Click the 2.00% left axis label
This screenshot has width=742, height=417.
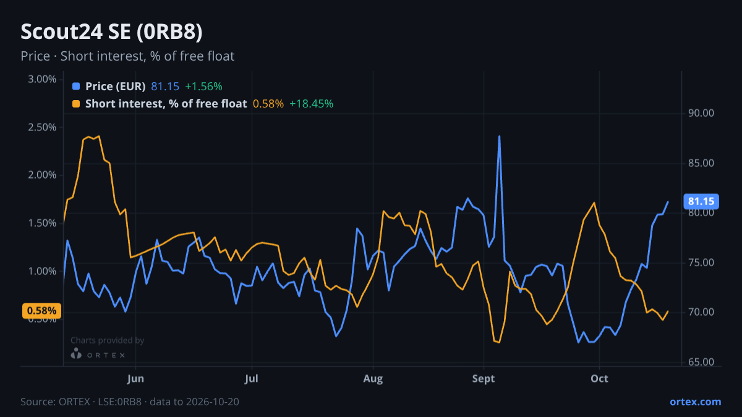coord(42,175)
